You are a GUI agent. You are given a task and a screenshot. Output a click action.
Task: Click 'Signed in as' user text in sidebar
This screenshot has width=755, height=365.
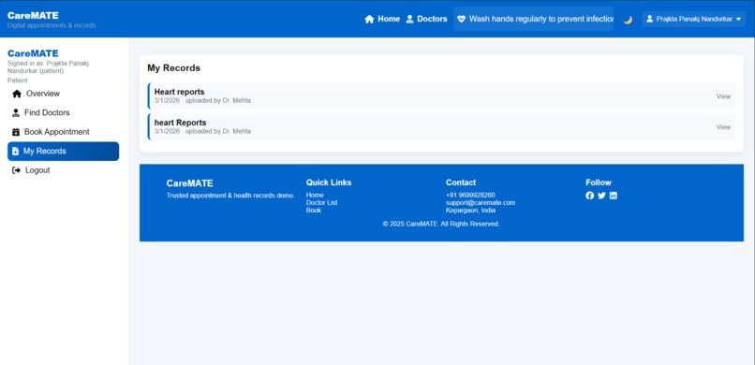pyautogui.click(x=48, y=67)
